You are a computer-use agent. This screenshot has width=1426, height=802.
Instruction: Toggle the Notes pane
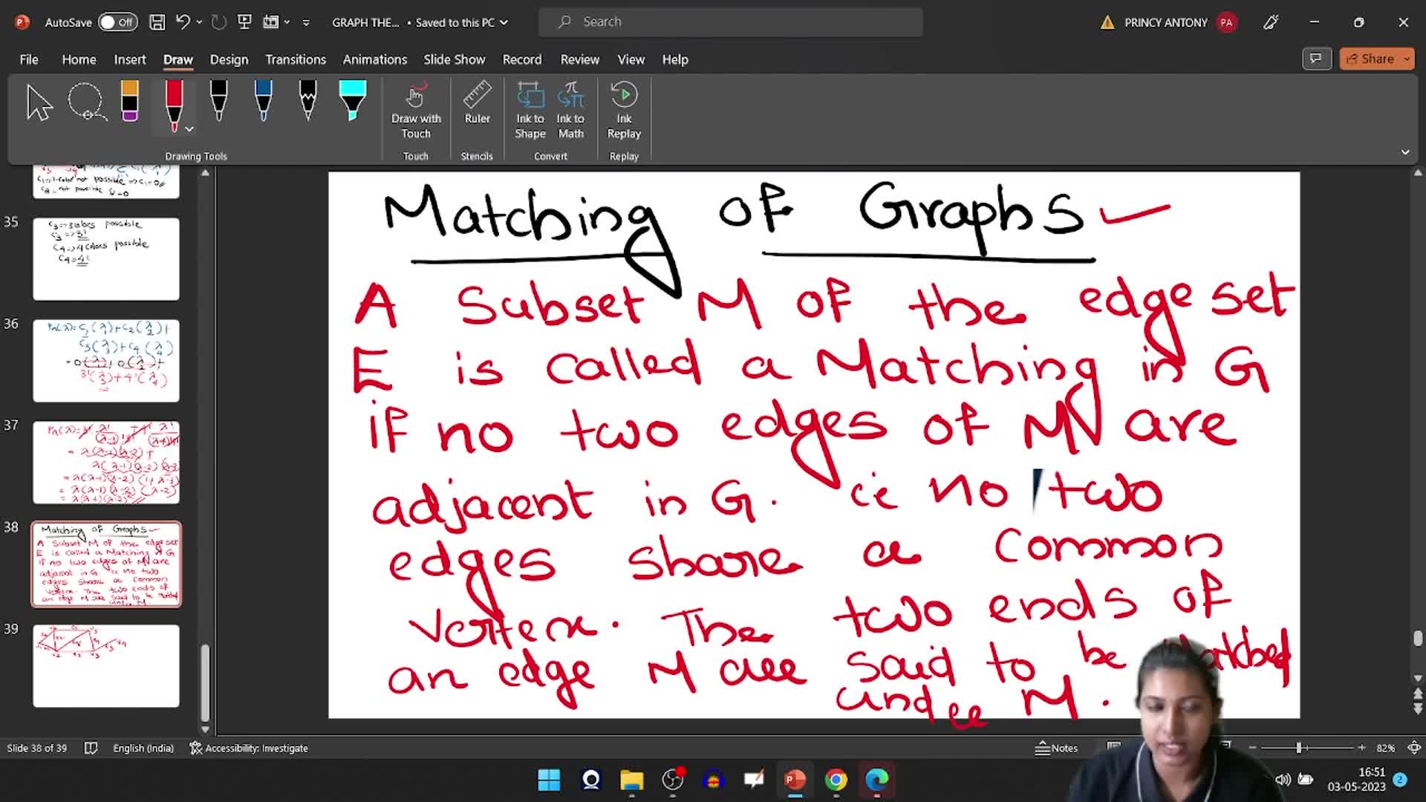click(x=1056, y=748)
